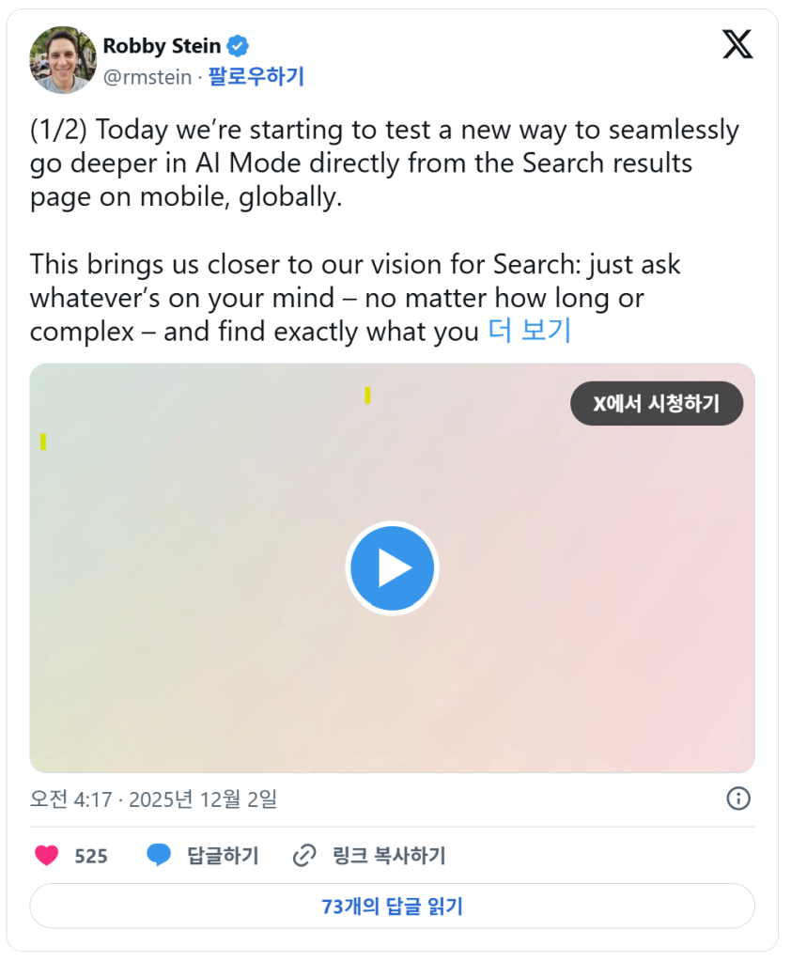Click the blue verified badge icon
791x962 pixels.
point(240,46)
